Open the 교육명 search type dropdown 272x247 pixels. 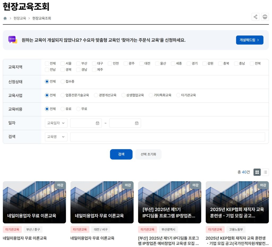click(56, 137)
